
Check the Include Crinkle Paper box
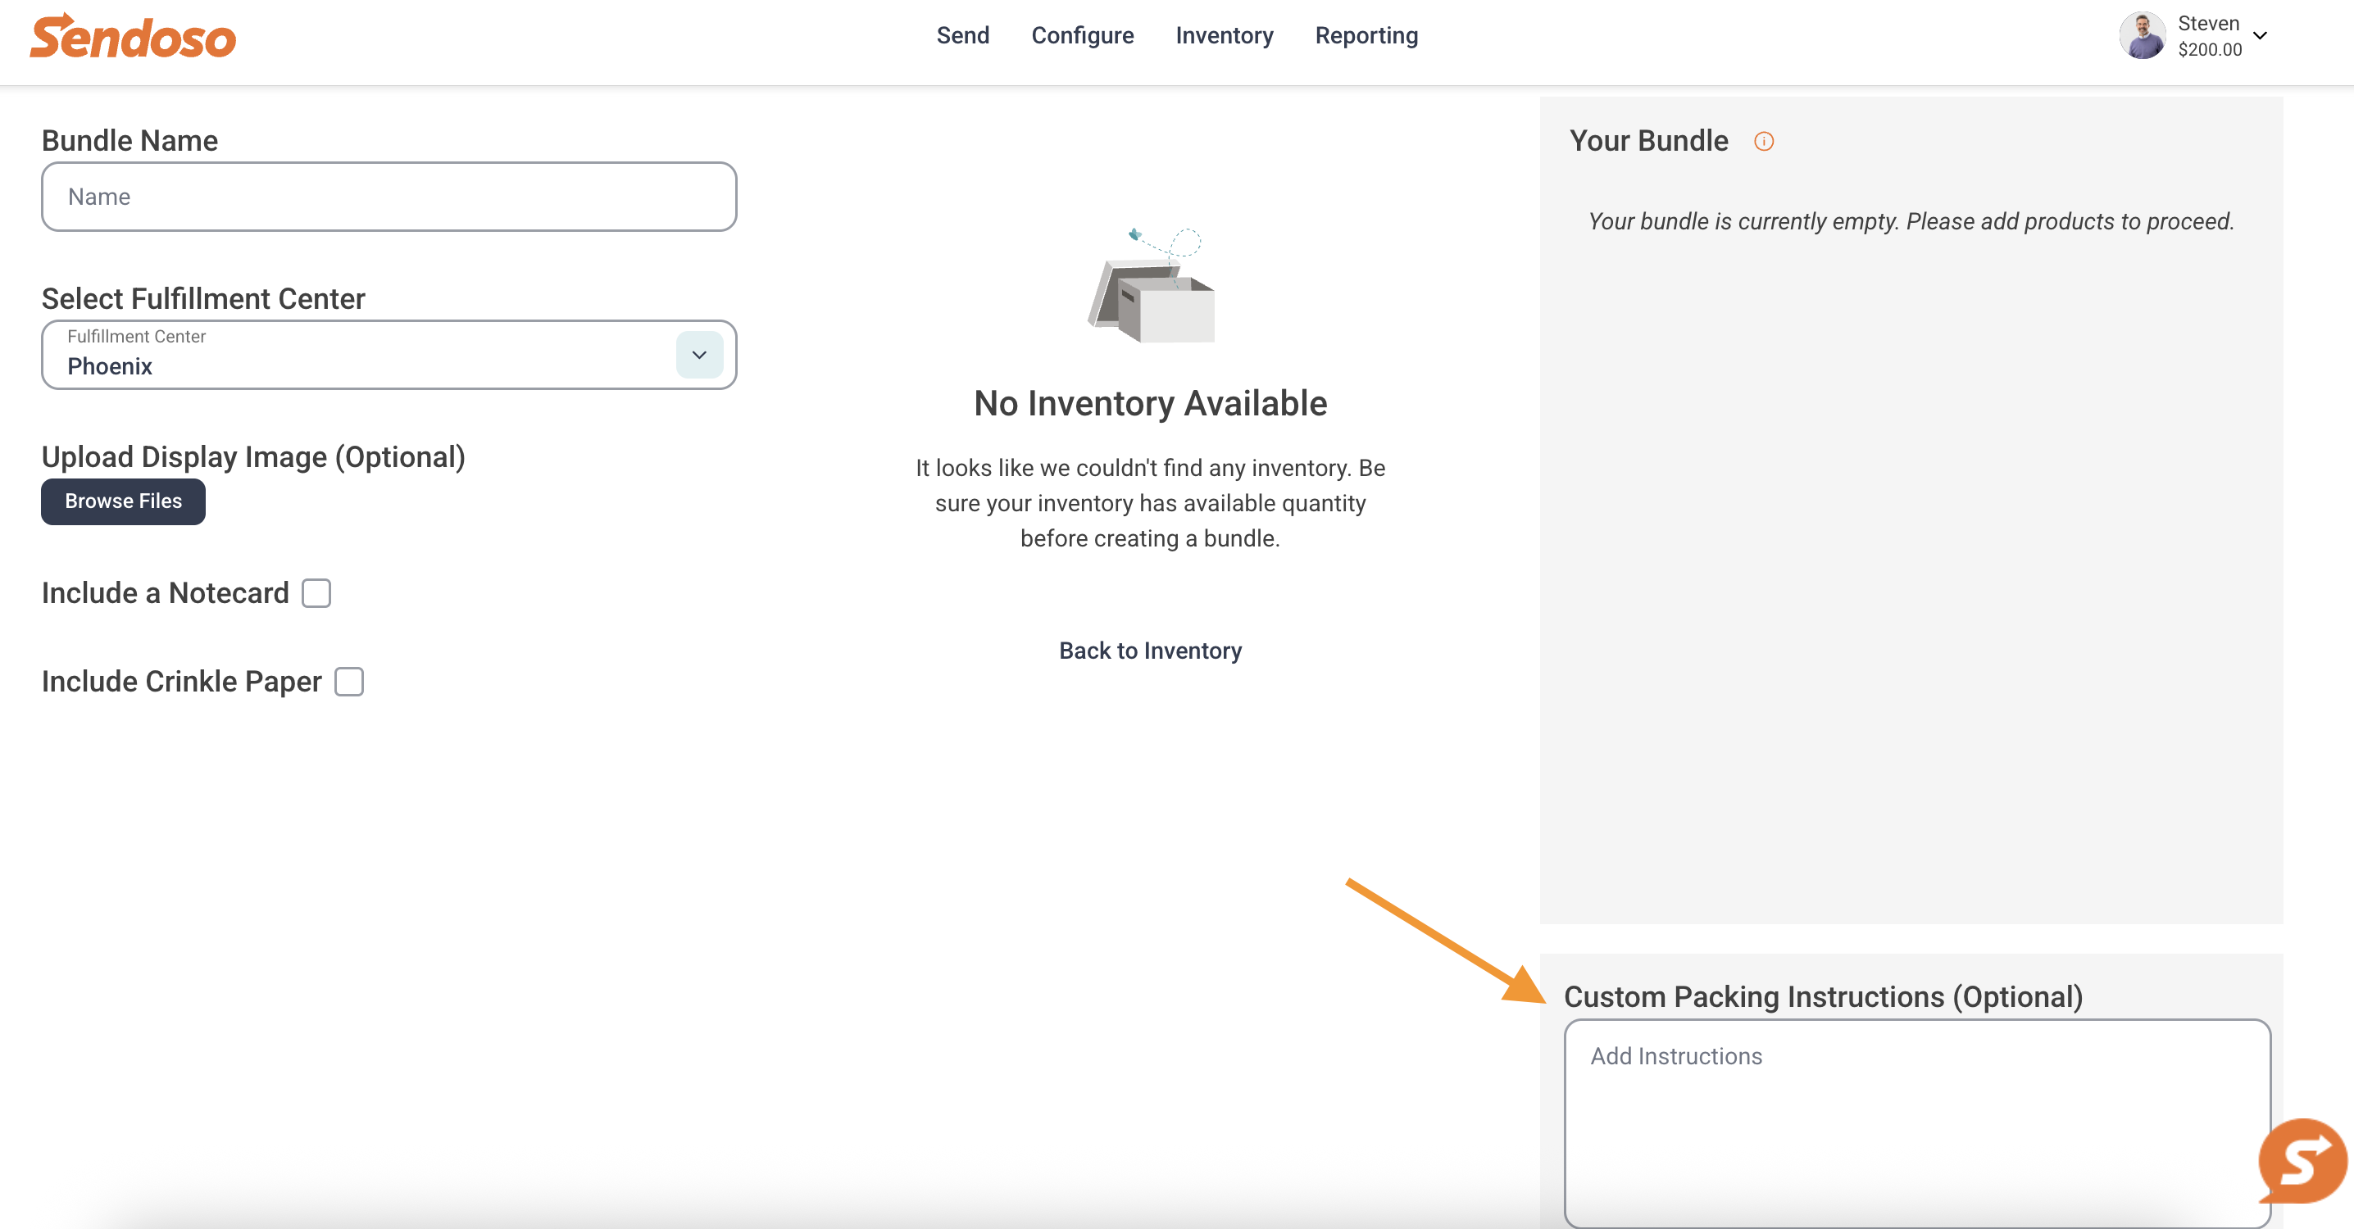coord(349,682)
